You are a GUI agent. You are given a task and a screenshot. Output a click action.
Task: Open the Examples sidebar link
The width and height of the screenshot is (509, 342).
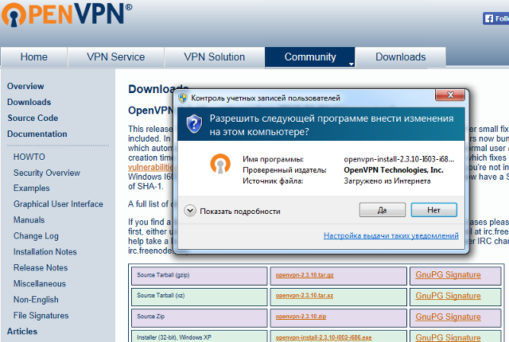pos(32,188)
